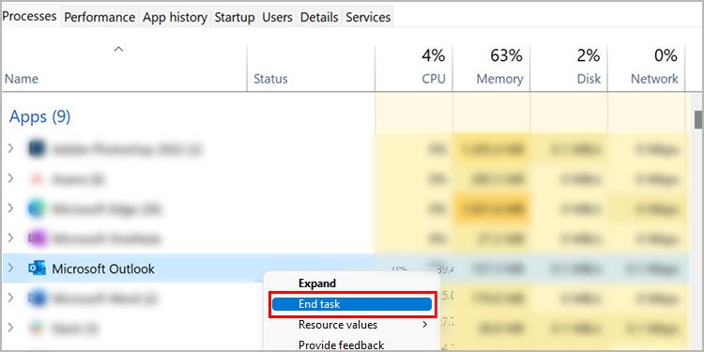The width and height of the screenshot is (704, 352).
Task: Open the Services tab
Action: pyautogui.click(x=368, y=18)
